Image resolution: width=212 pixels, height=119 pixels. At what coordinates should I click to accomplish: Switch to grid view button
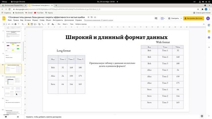(x=18, y=117)
